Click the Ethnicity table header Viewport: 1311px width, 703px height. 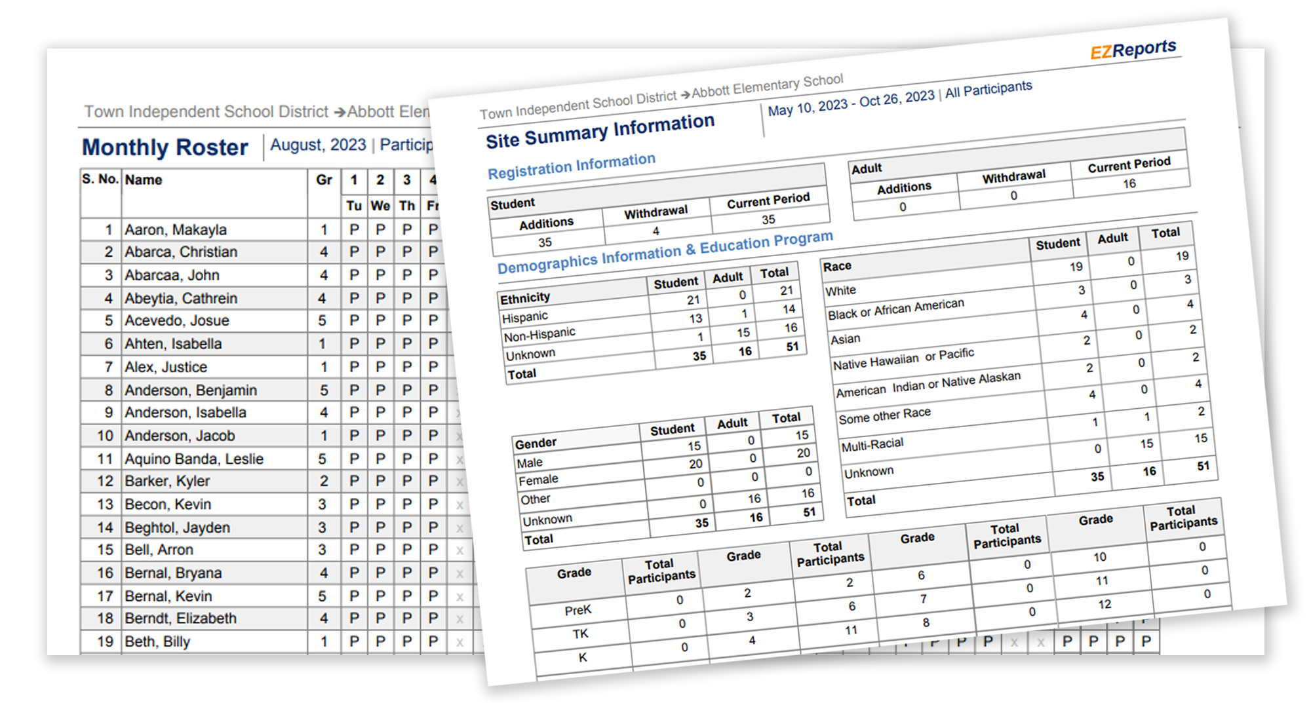(525, 299)
